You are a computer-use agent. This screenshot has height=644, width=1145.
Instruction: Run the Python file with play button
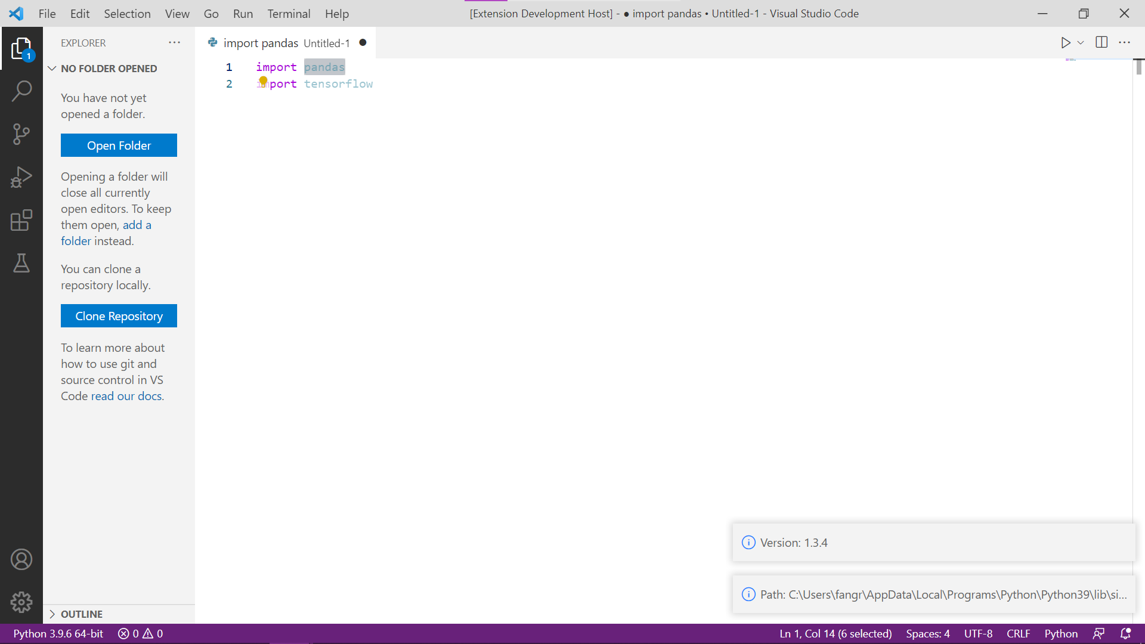pyautogui.click(x=1065, y=42)
